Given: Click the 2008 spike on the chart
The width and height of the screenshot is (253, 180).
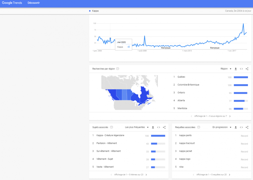Looking at the screenshot, I should [x=144, y=36].
